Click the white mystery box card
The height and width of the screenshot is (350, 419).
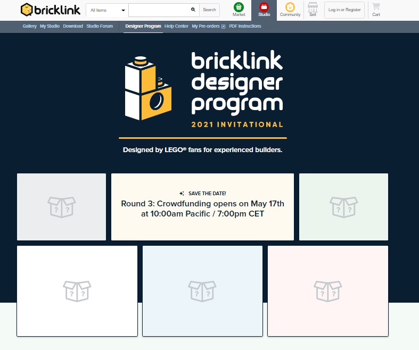77,291
